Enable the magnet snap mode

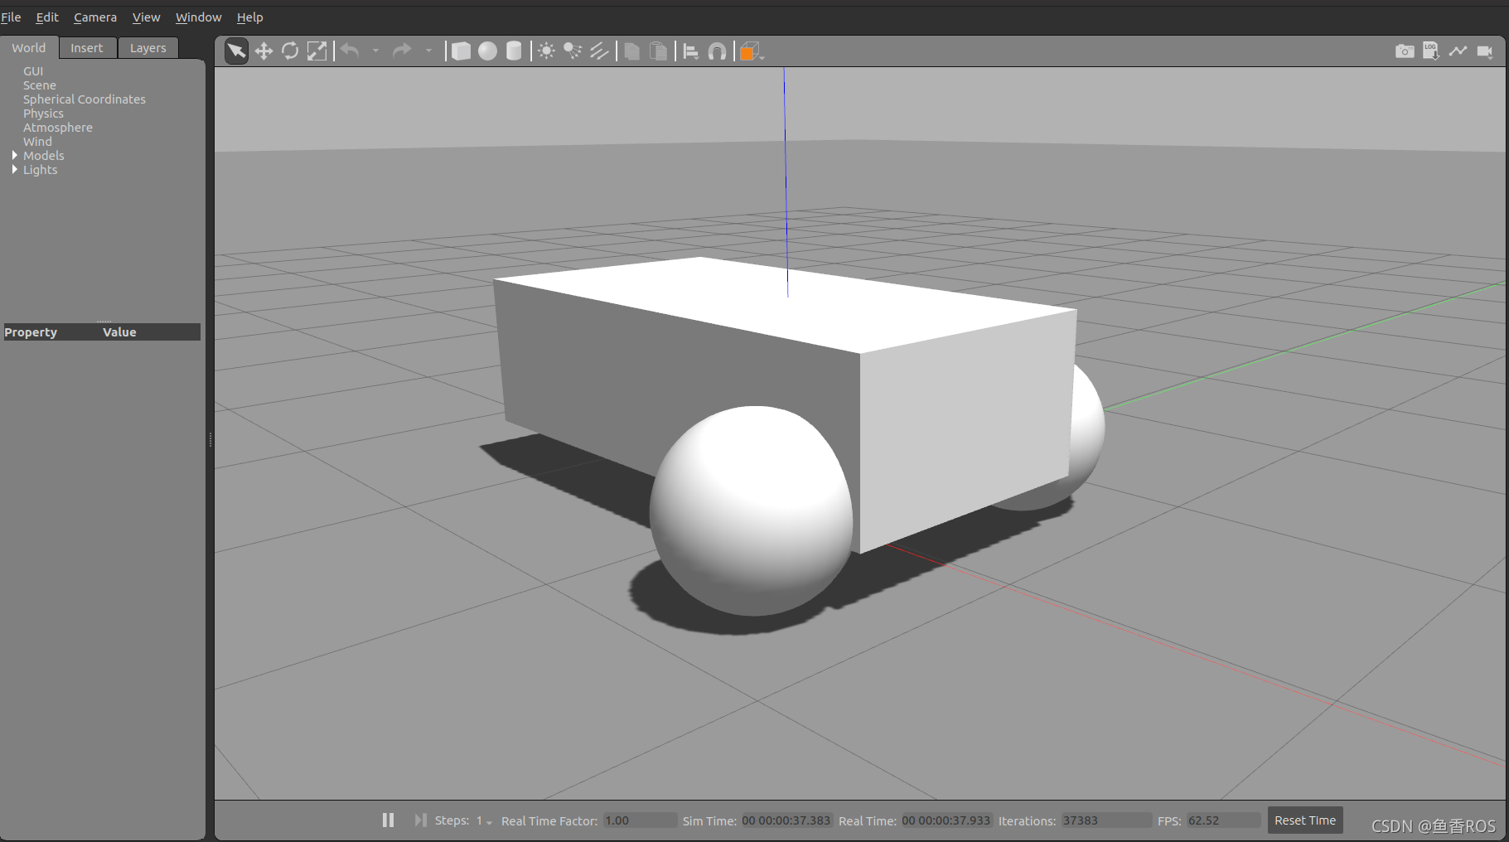pyautogui.click(x=716, y=51)
